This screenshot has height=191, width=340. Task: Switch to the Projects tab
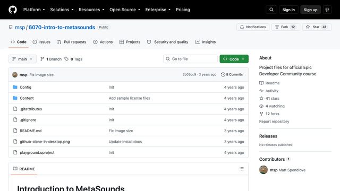tap(130, 42)
